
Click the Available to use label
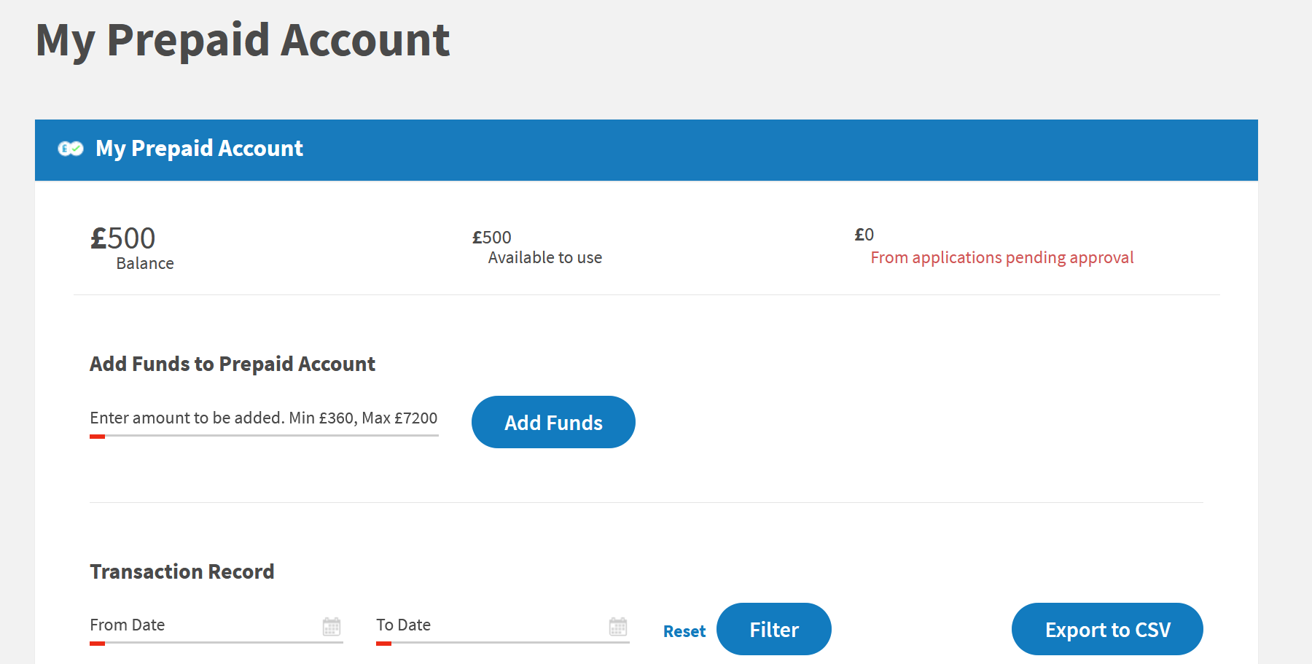pos(545,257)
